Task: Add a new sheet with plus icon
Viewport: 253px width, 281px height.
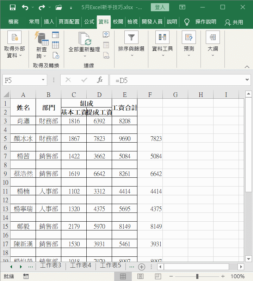Action: coord(142,267)
